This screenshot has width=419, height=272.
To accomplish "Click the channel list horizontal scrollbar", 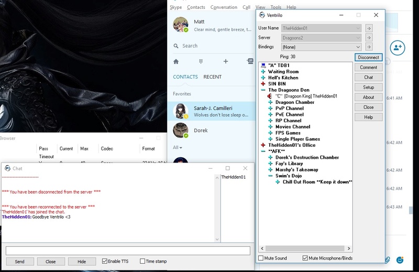I will (x=305, y=248).
